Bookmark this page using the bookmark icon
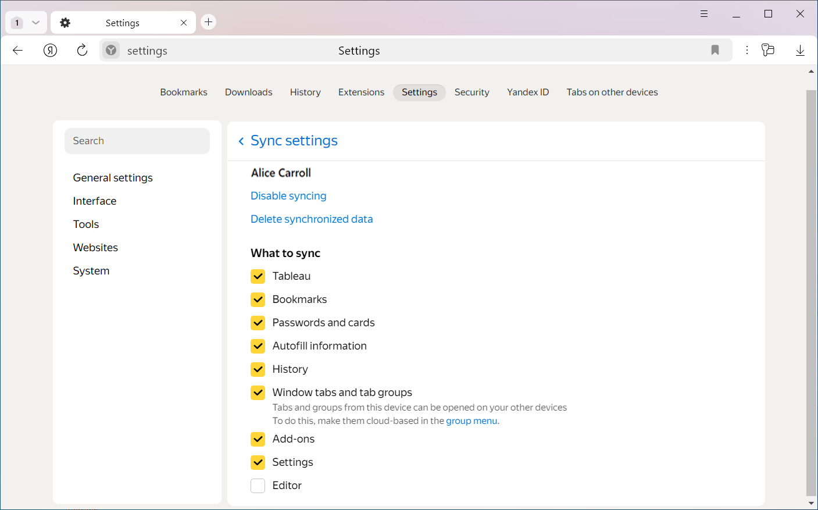This screenshot has height=510, width=818. tap(715, 51)
